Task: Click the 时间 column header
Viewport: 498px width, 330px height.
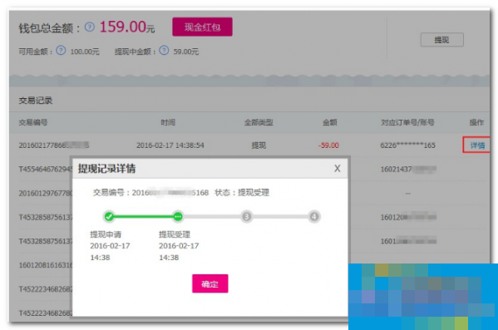Action: 168,122
